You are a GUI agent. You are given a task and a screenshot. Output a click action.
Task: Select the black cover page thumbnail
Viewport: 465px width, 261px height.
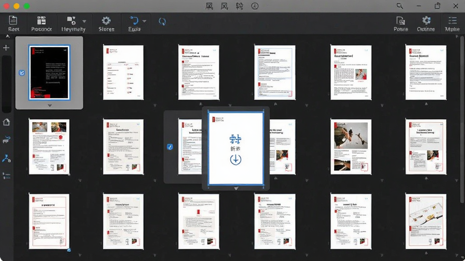point(49,72)
